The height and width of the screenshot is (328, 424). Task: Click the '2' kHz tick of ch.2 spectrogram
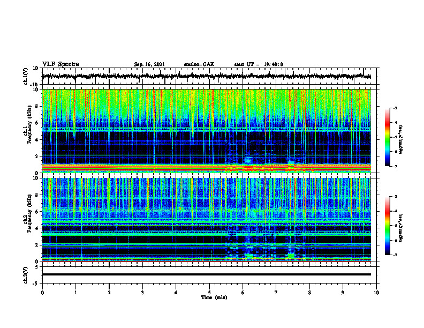pos(37,245)
